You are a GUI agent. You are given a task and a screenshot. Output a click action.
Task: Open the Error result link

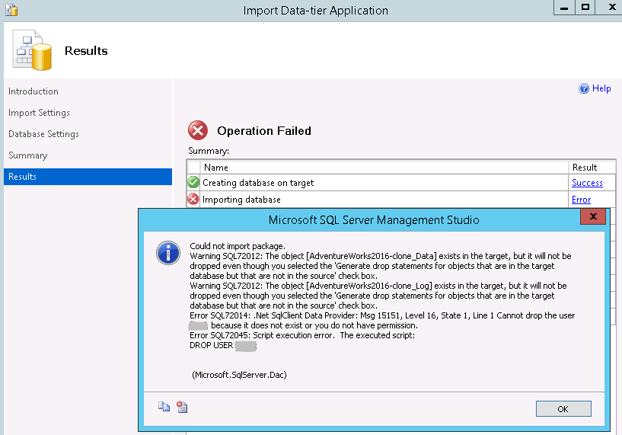(581, 200)
